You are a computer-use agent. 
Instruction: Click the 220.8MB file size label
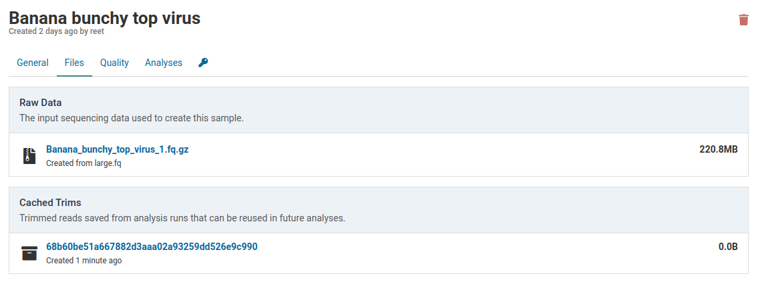(719, 149)
